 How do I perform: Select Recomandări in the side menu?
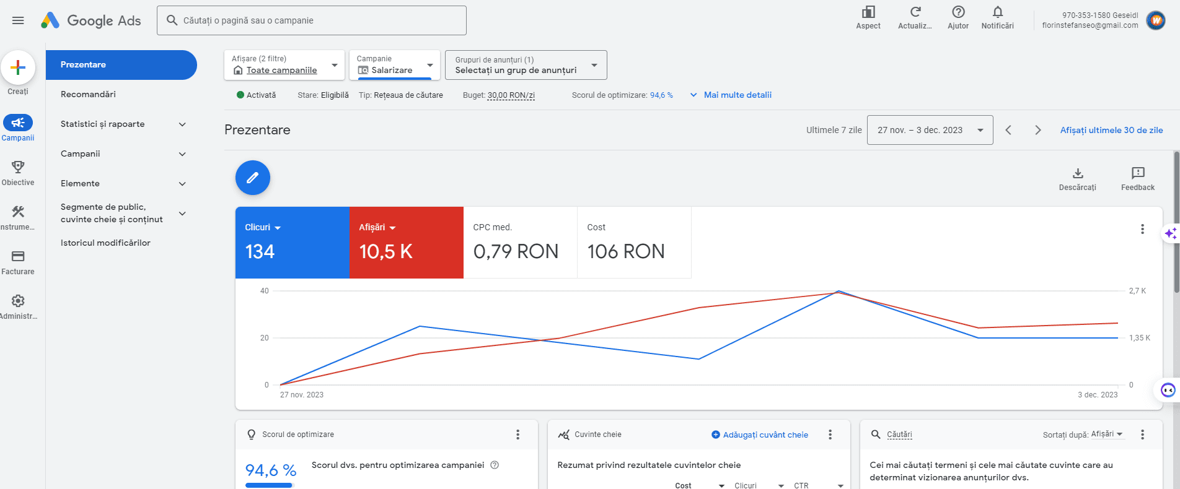point(88,94)
